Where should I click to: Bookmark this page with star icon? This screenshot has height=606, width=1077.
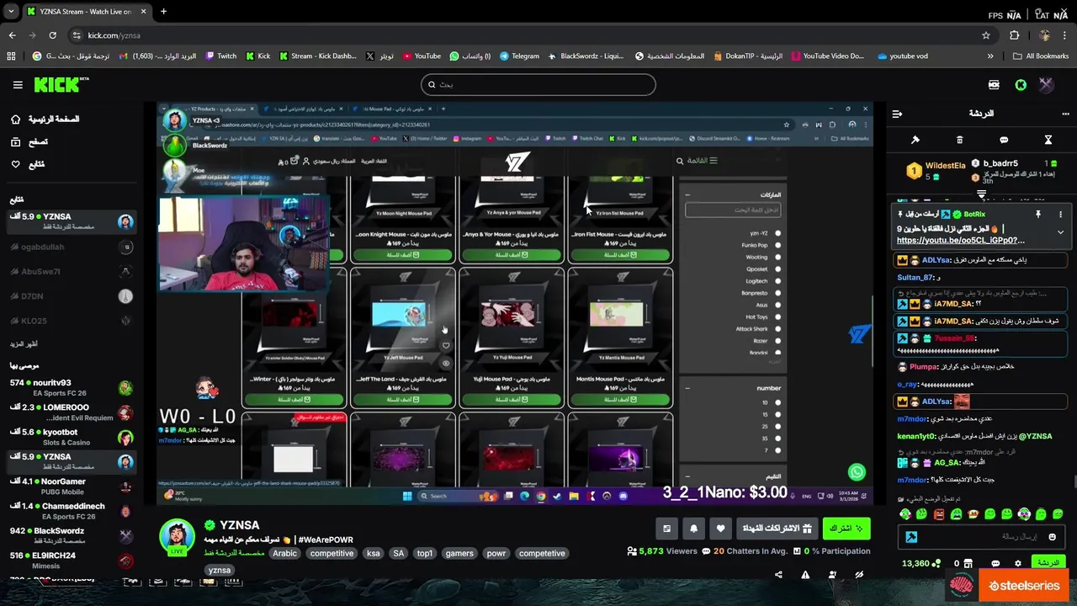[x=986, y=35]
